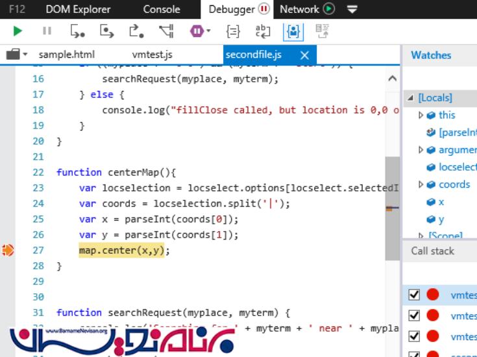477x357 pixels.
Task: Click the Step Into icon
Action: coord(77,31)
